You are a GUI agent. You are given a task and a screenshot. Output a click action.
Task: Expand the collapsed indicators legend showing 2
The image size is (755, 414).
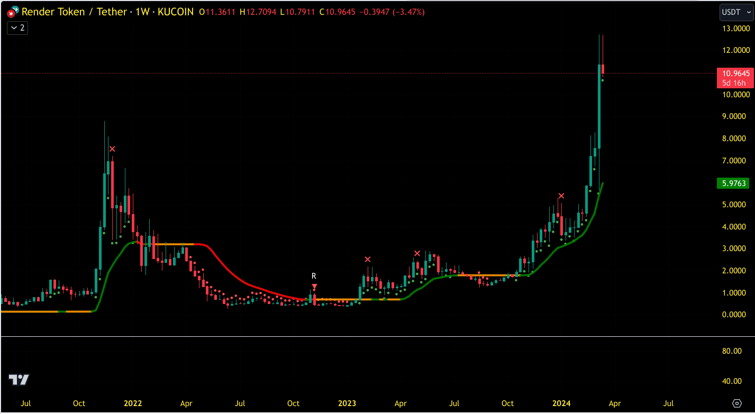pyautogui.click(x=17, y=28)
